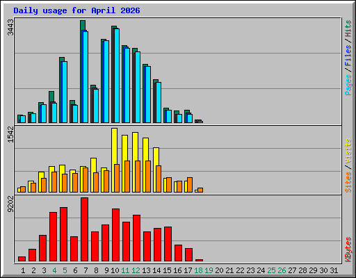Click the day 9 cyan pages bar
The width and height of the screenshot is (356, 278).
point(106,82)
